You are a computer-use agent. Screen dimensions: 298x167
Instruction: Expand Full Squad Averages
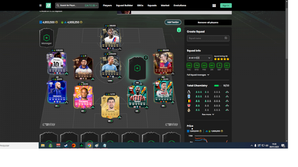pyautogui.click(x=198, y=75)
